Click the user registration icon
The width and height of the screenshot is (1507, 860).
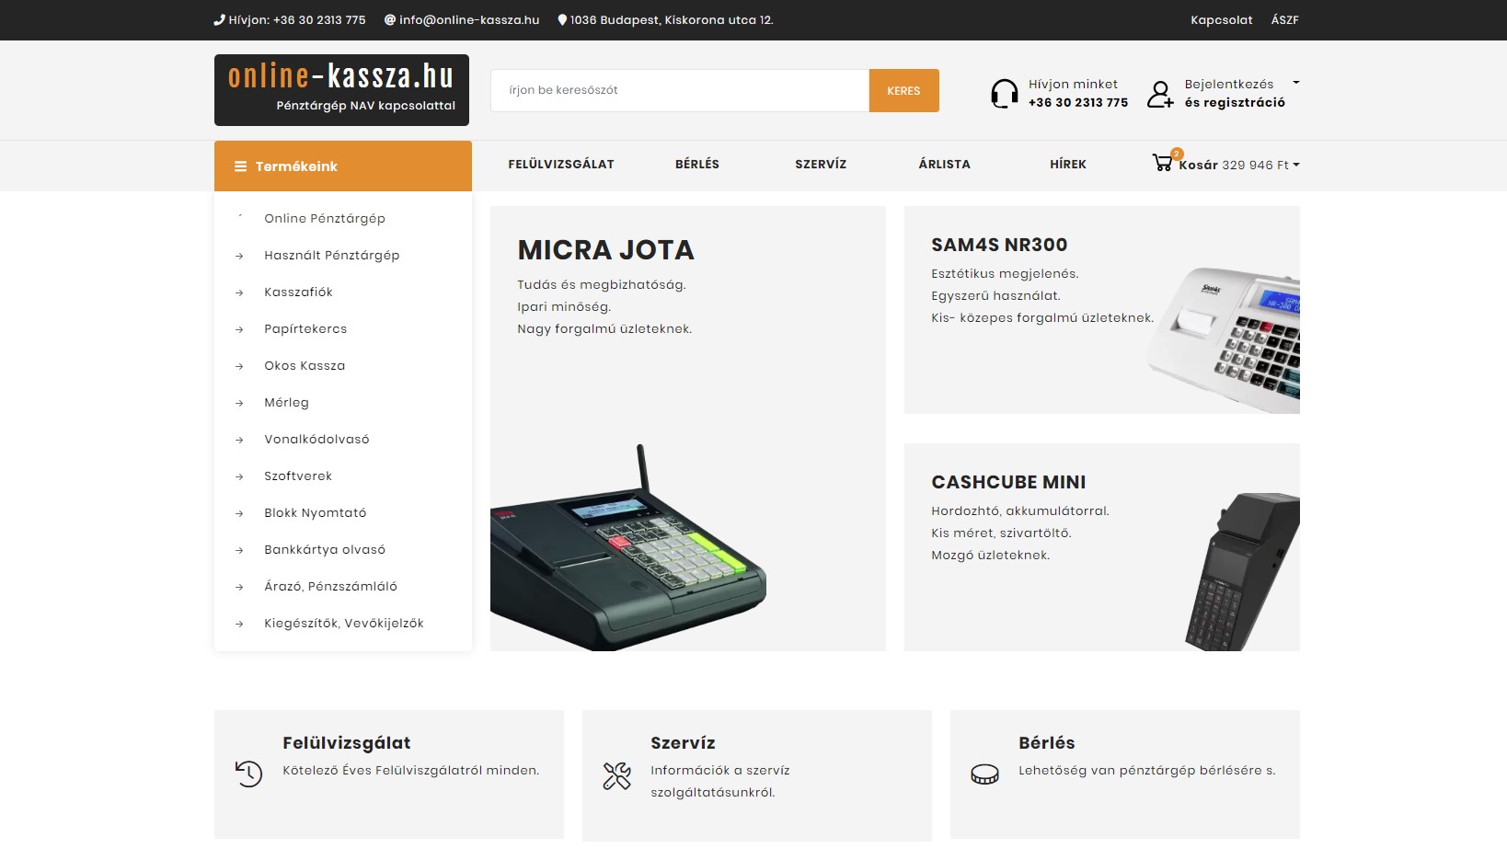(x=1160, y=94)
